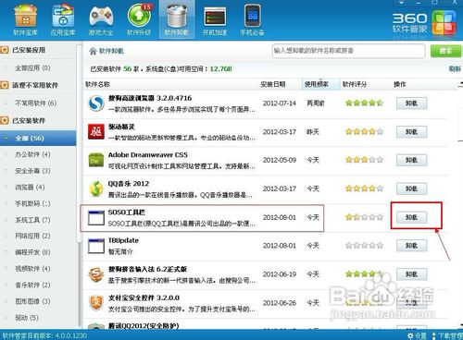
Task: Uninstall 搜狗高速浏览器 with its 卸载 button
Action: tap(411, 103)
